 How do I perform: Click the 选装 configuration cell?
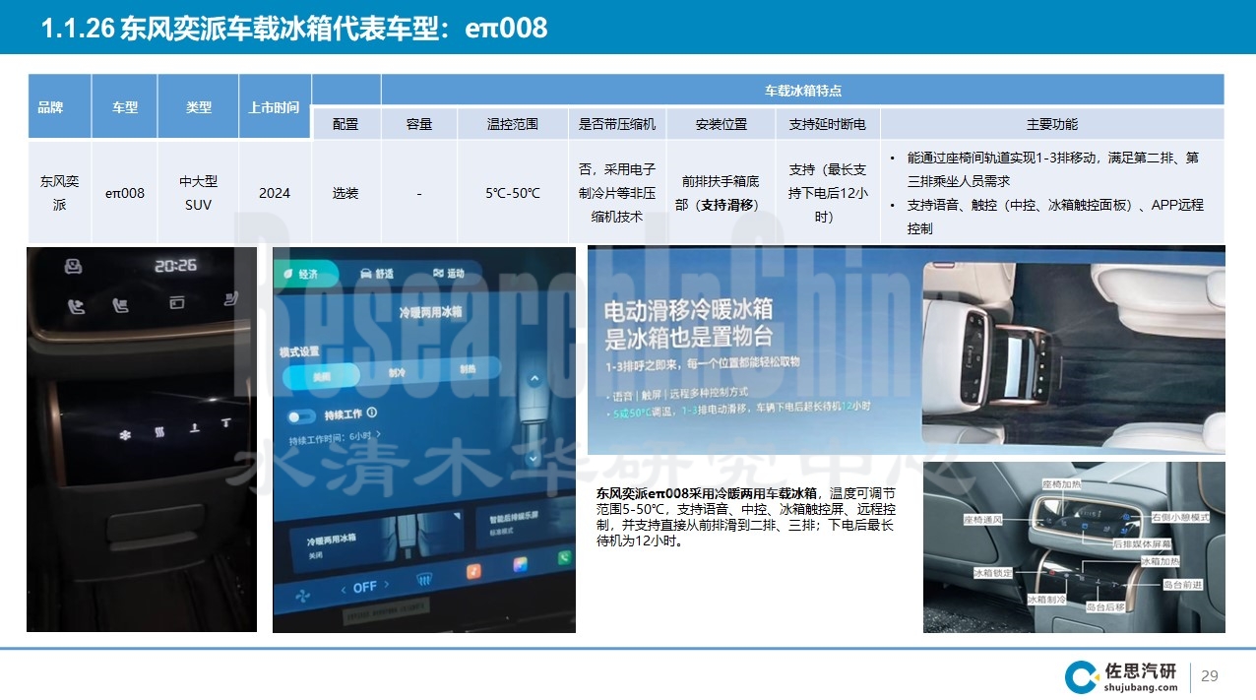[x=345, y=193]
